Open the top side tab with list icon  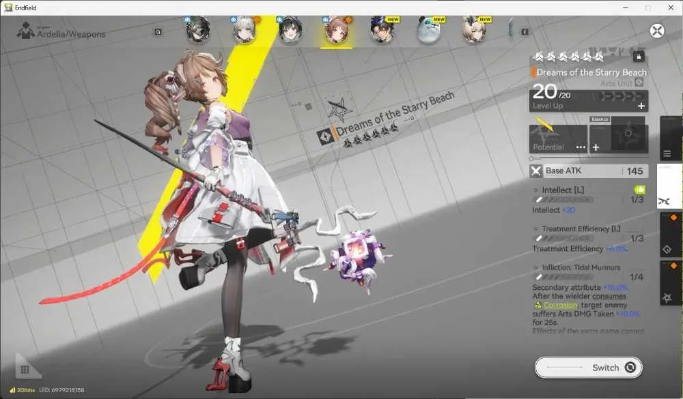click(x=671, y=139)
